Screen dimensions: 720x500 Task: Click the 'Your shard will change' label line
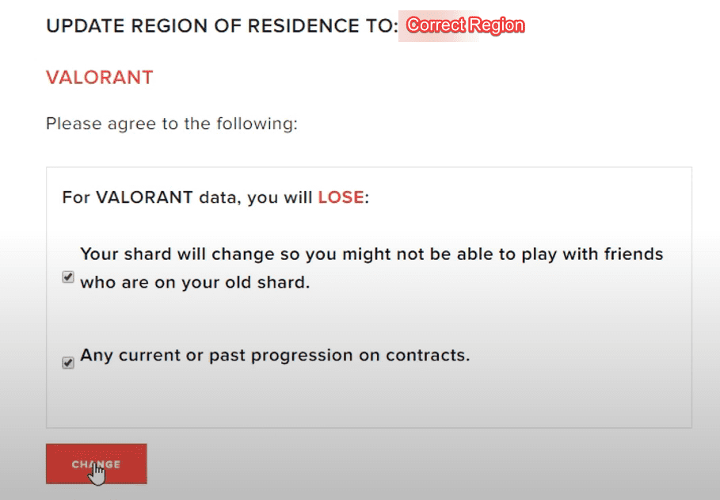click(x=371, y=254)
